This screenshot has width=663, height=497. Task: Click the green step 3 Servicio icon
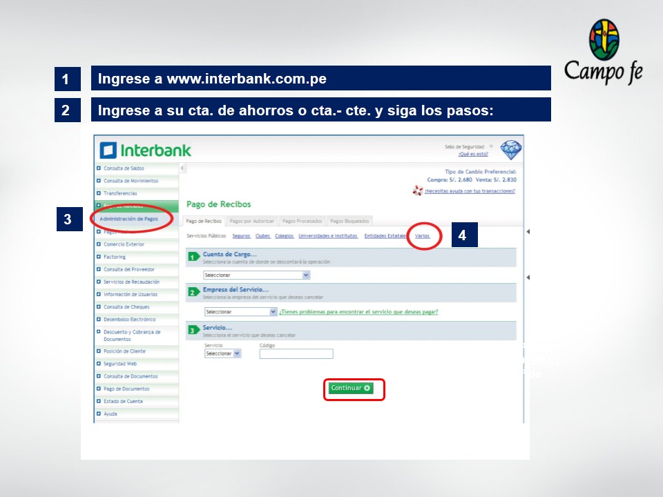(x=193, y=330)
